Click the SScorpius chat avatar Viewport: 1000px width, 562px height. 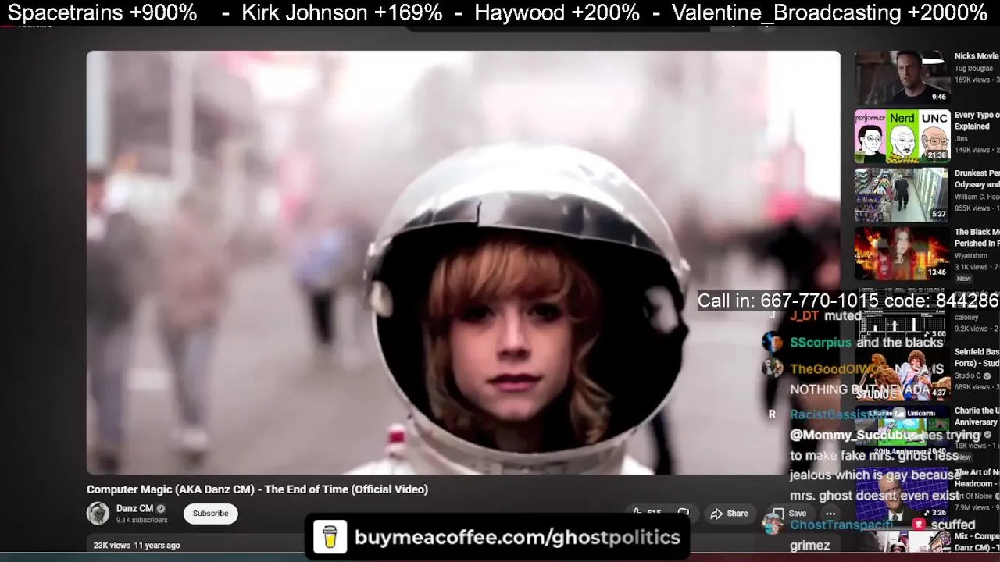772,342
